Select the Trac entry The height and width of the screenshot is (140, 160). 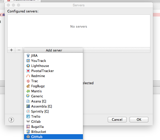point(54,81)
